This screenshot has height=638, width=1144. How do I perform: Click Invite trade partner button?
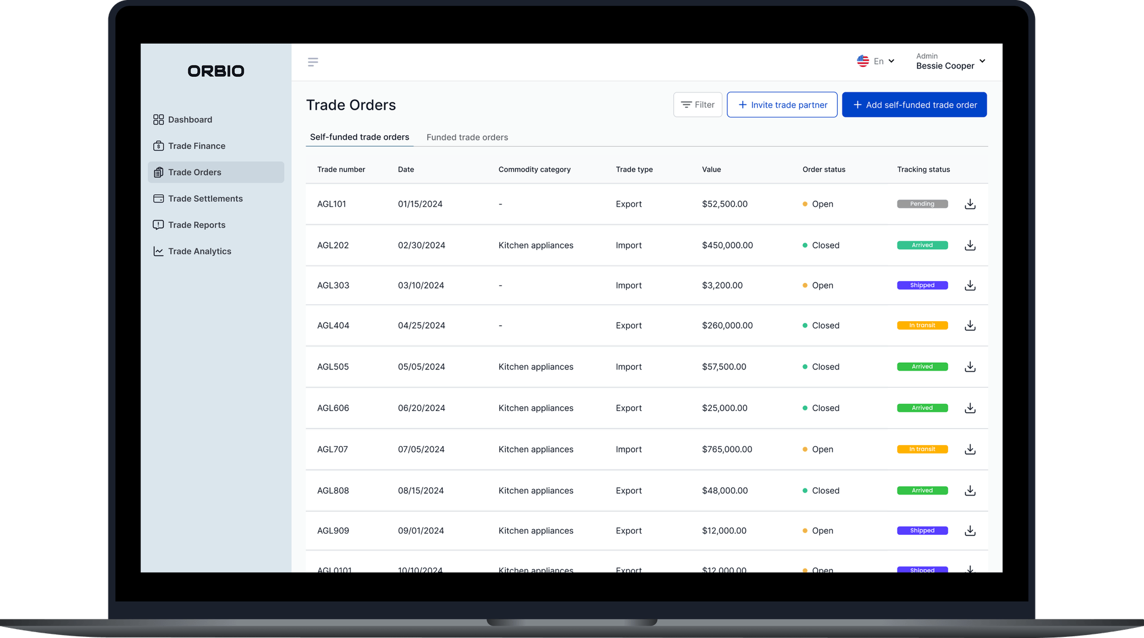click(x=782, y=105)
